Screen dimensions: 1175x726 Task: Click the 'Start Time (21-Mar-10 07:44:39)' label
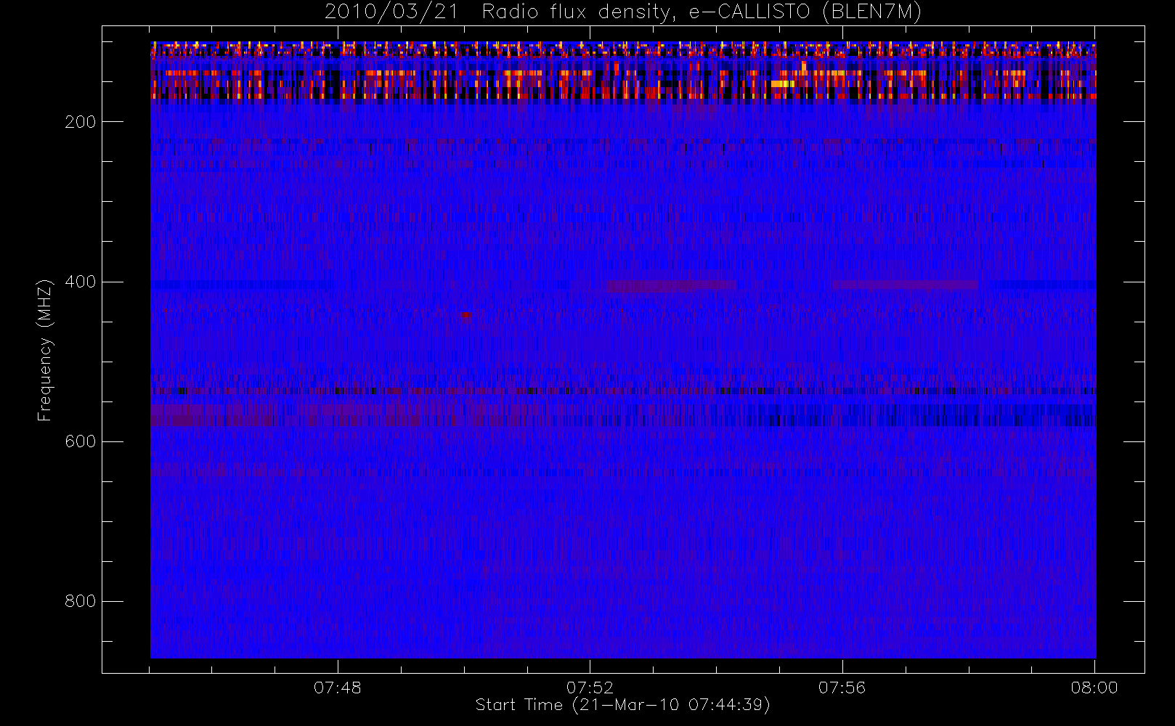click(x=622, y=705)
